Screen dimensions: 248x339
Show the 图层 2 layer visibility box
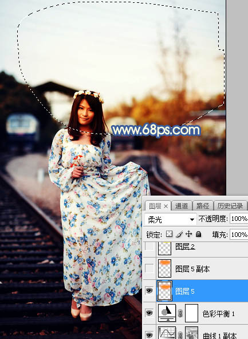click(149, 246)
